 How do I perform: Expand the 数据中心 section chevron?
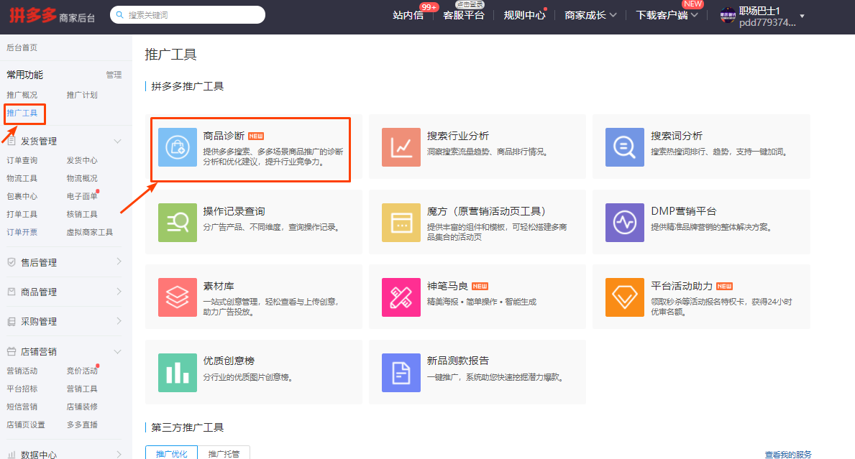coord(119,454)
